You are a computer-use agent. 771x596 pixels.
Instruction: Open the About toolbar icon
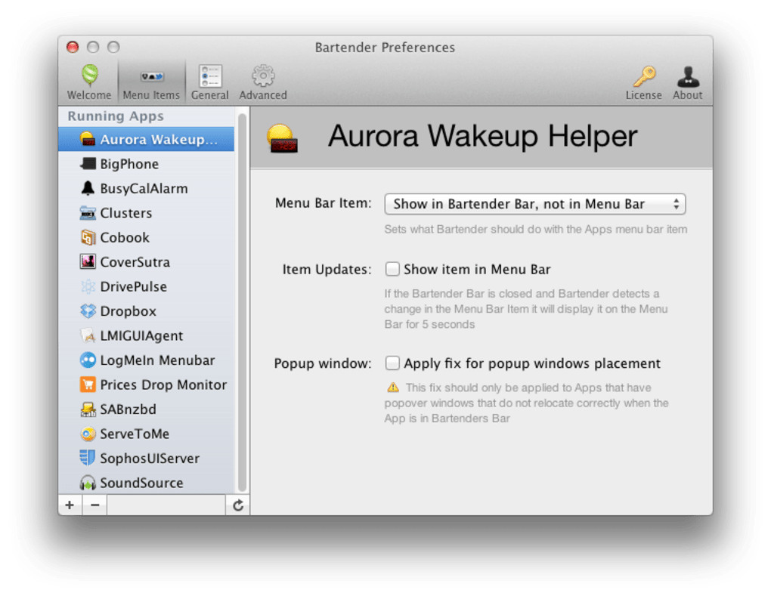tap(687, 82)
